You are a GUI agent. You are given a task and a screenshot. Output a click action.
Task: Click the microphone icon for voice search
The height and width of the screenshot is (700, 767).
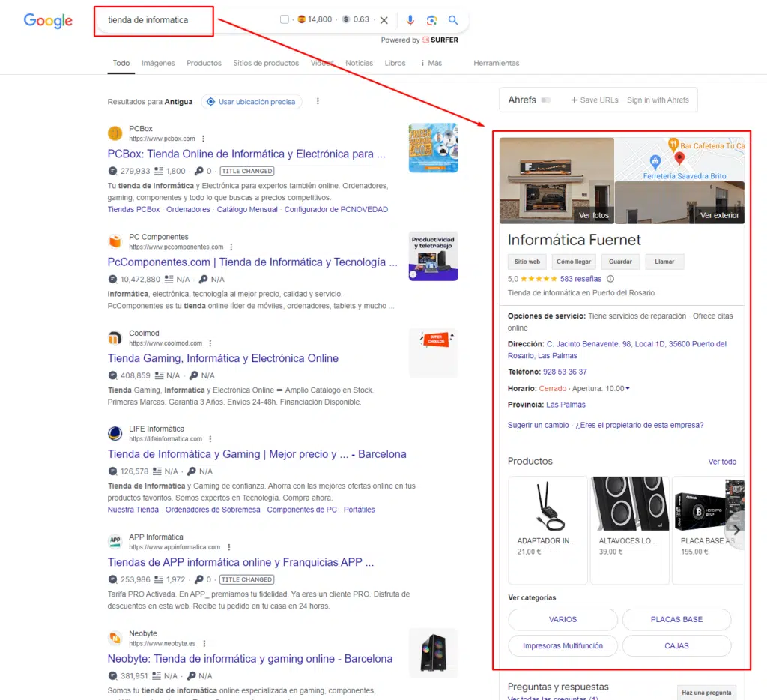click(x=410, y=20)
